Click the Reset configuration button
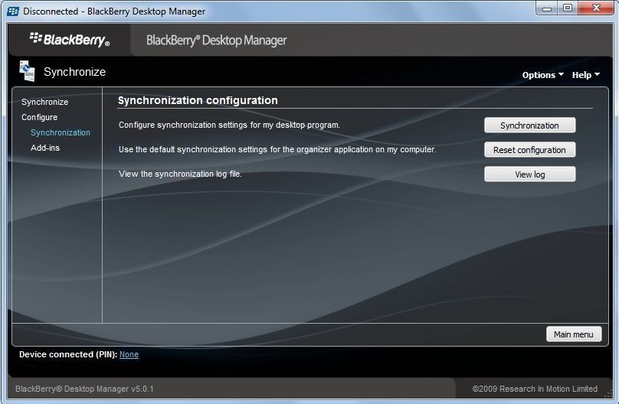 click(x=530, y=150)
